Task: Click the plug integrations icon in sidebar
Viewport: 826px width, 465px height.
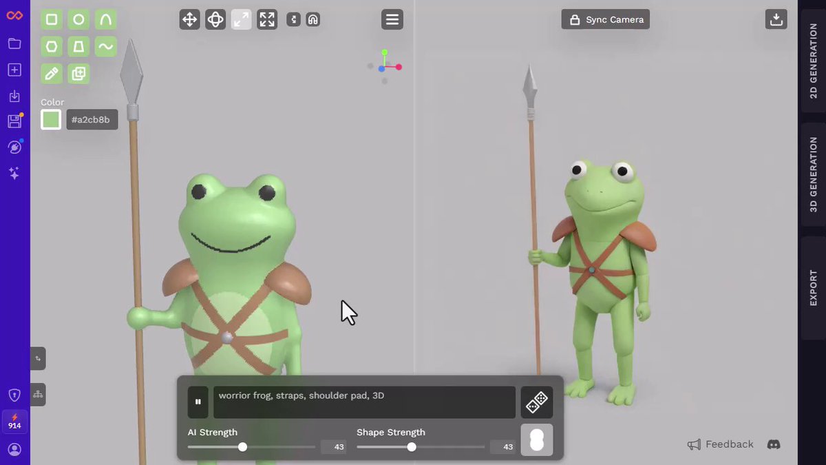Action: 14,147
